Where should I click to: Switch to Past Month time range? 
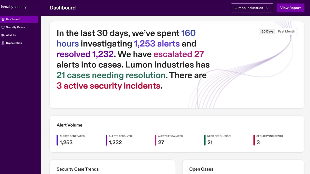pyautogui.click(x=286, y=31)
